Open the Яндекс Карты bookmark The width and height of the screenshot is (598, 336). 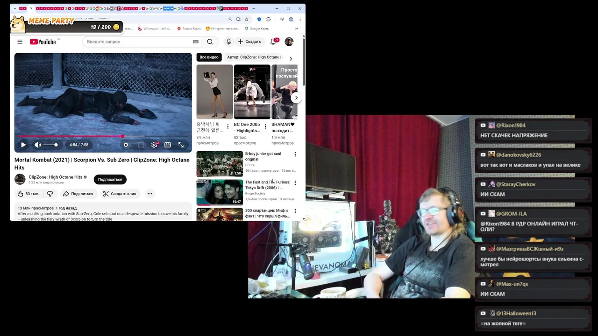(x=189, y=28)
